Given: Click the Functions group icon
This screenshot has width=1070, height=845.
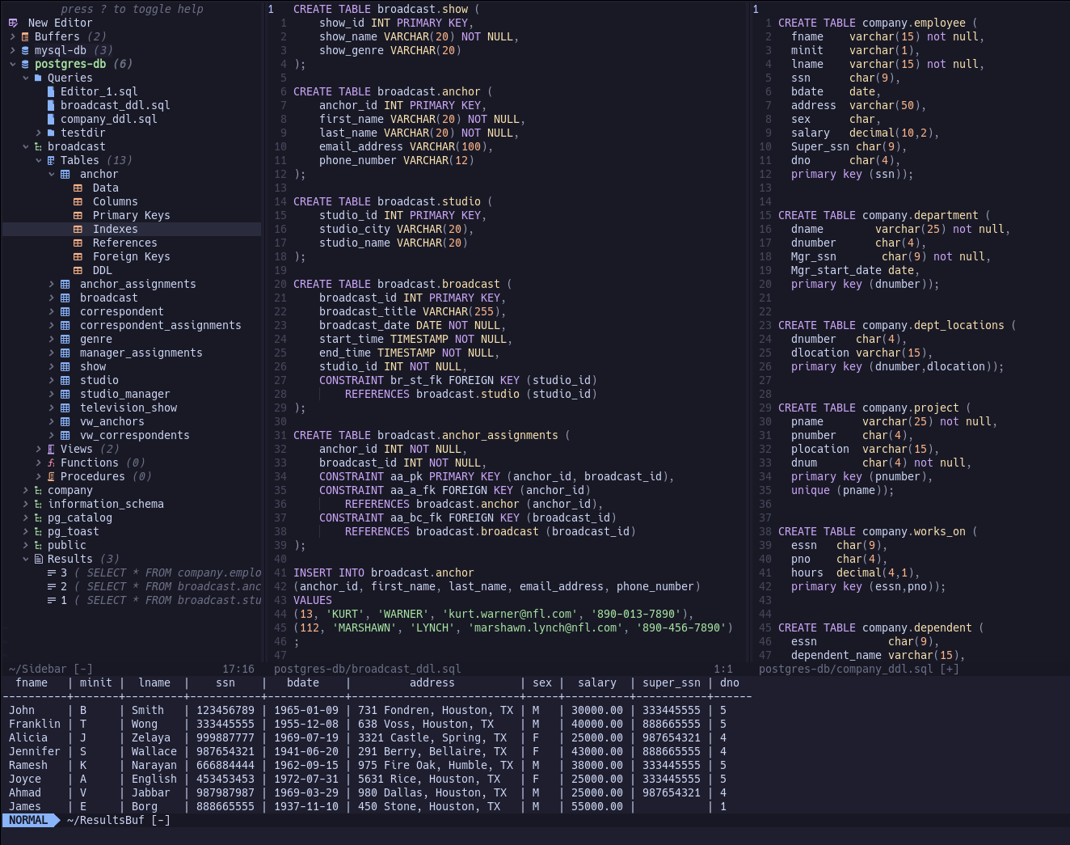Looking at the screenshot, I should (51, 463).
